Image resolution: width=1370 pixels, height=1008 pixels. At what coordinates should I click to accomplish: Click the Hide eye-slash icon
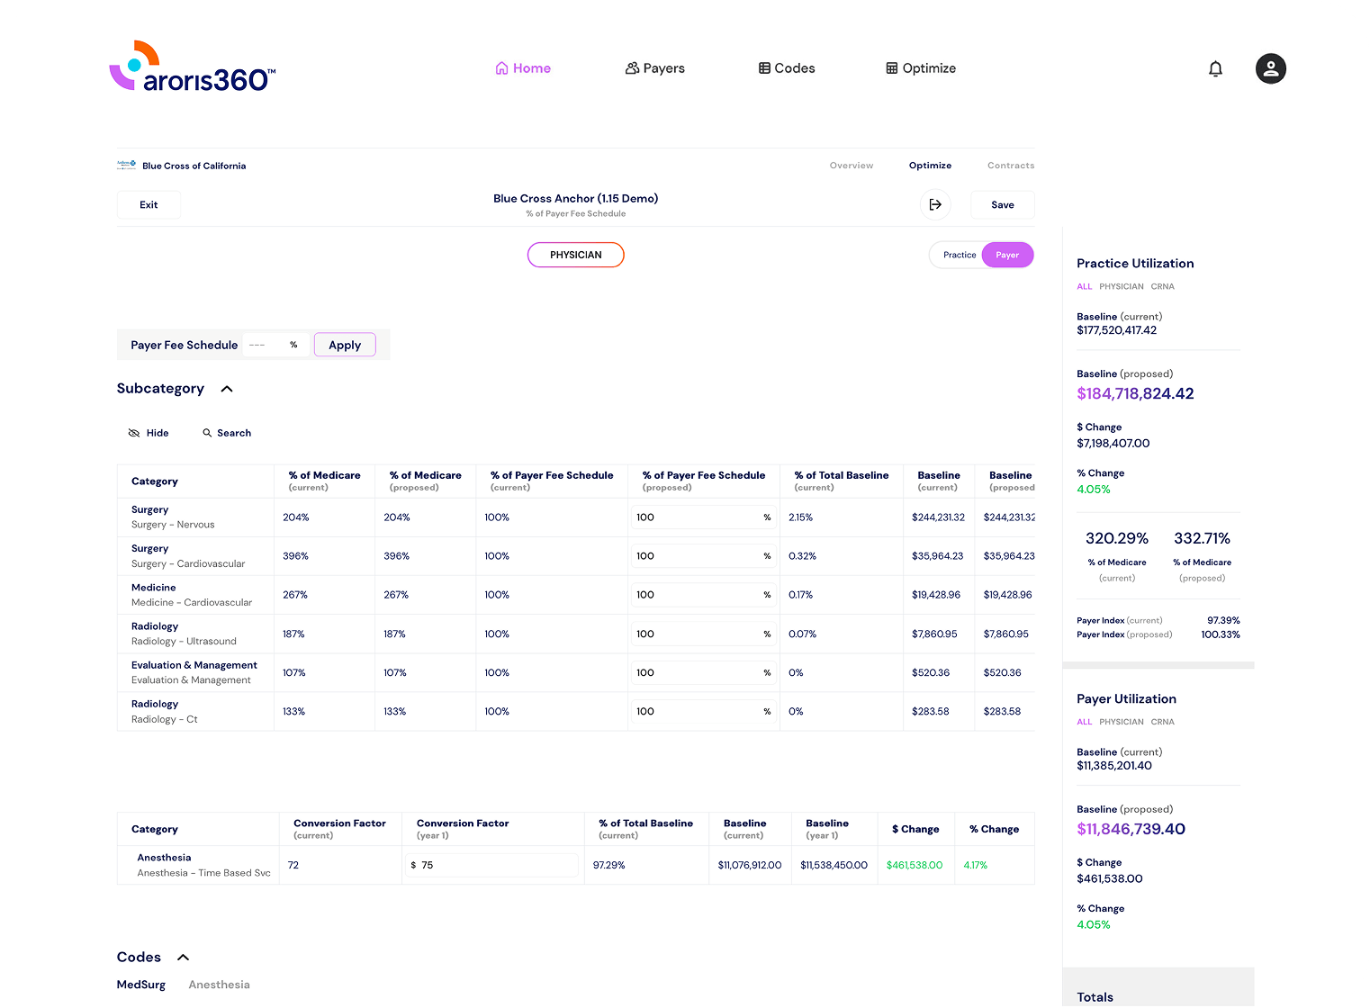[x=134, y=433]
